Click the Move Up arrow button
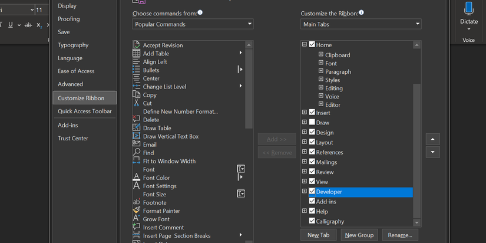 coord(433,139)
